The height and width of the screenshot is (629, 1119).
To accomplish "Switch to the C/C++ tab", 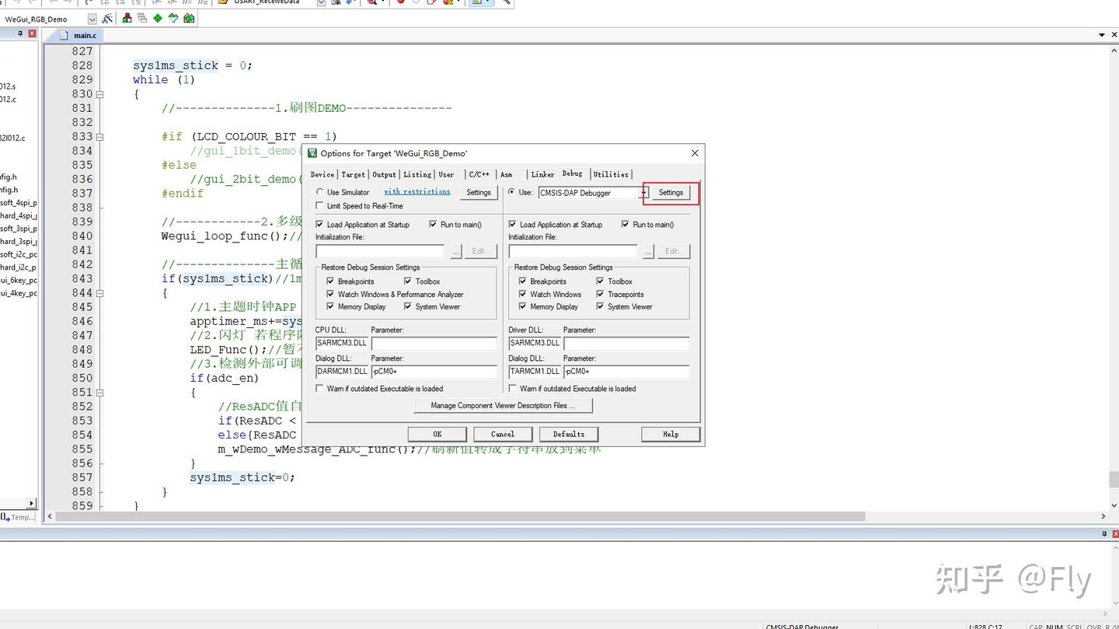I will coord(479,174).
